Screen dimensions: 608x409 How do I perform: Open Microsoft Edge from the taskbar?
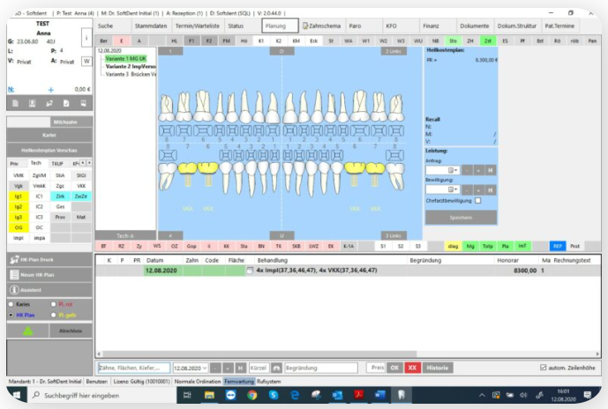click(x=295, y=395)
